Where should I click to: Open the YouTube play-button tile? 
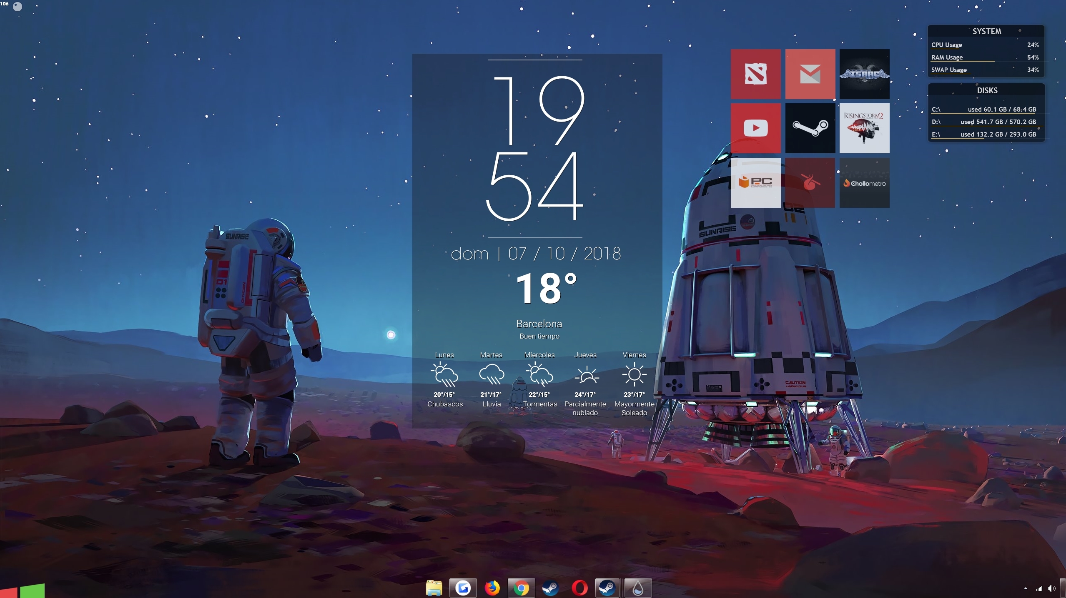755,128
